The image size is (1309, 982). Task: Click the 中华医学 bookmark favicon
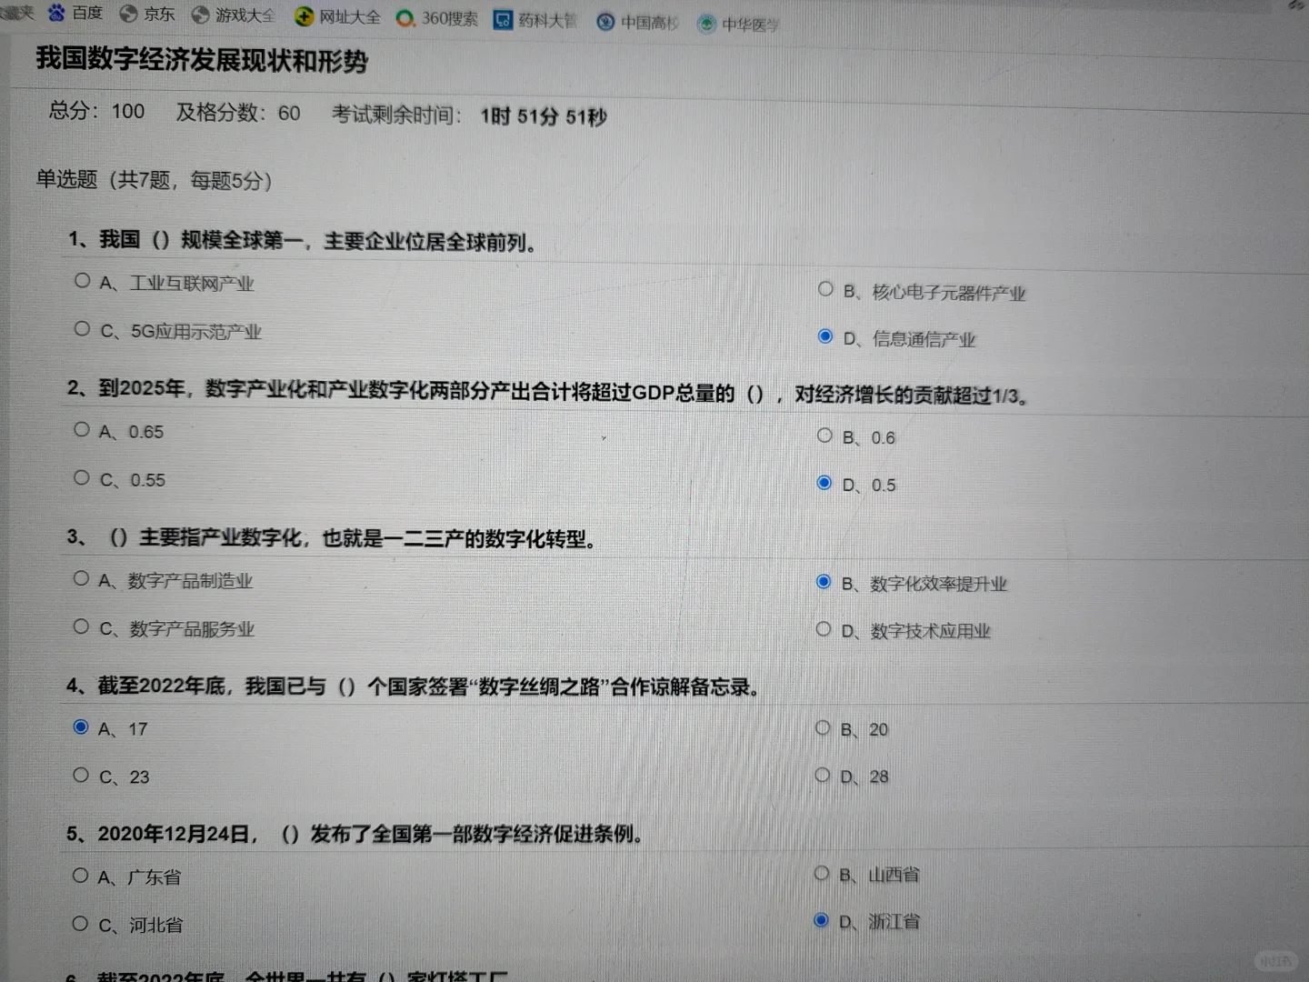(706, 24)
